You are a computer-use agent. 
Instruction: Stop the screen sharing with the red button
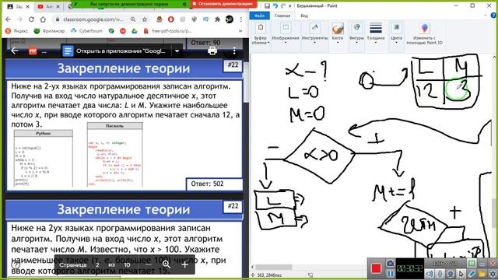(x=224, y=4)
